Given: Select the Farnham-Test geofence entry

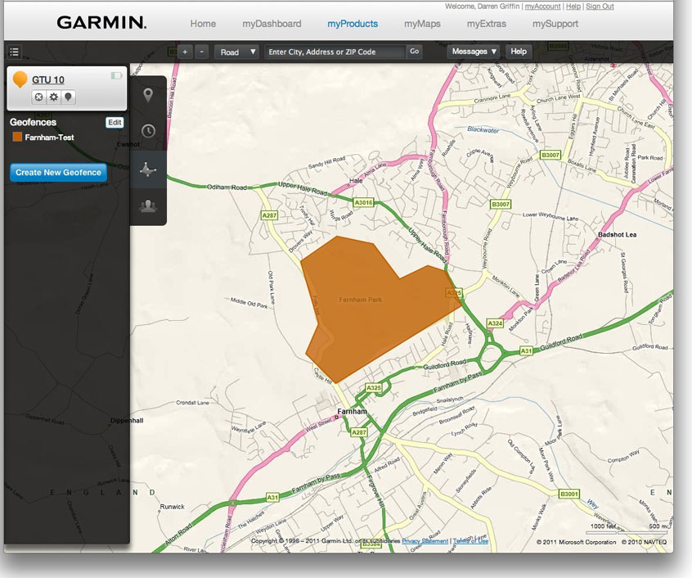Looking at the screenshot, I should click(x=49, y=138).
